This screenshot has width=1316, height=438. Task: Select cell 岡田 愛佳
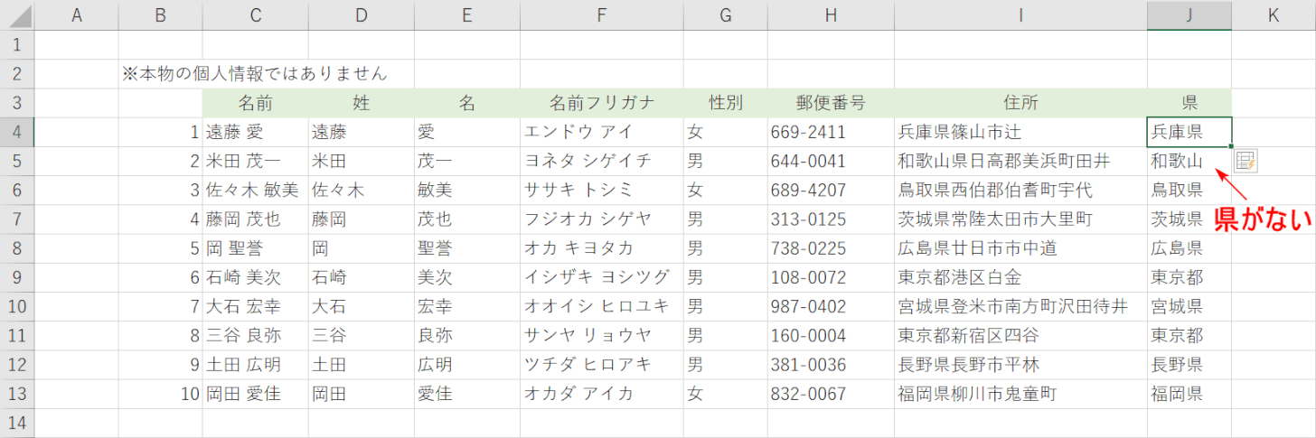255,395
